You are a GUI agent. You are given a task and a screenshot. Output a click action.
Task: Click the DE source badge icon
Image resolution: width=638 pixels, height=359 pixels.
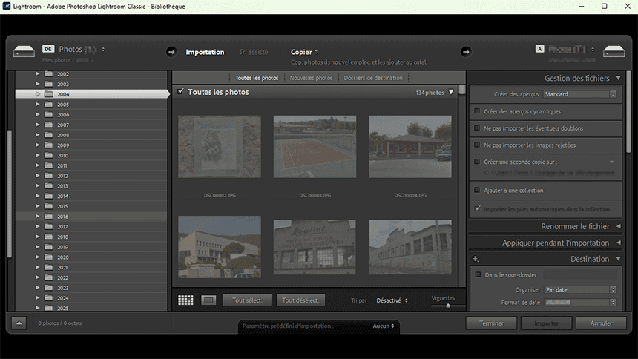coord(48,49)
